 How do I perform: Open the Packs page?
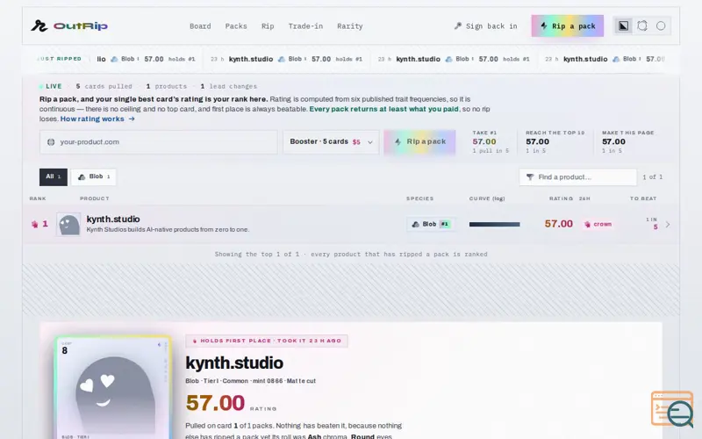click(236, 26)
